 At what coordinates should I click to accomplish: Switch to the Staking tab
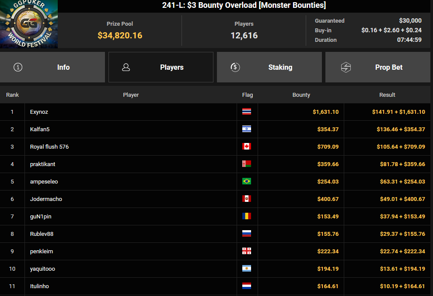pyautogui.click(x=269, y=67)
